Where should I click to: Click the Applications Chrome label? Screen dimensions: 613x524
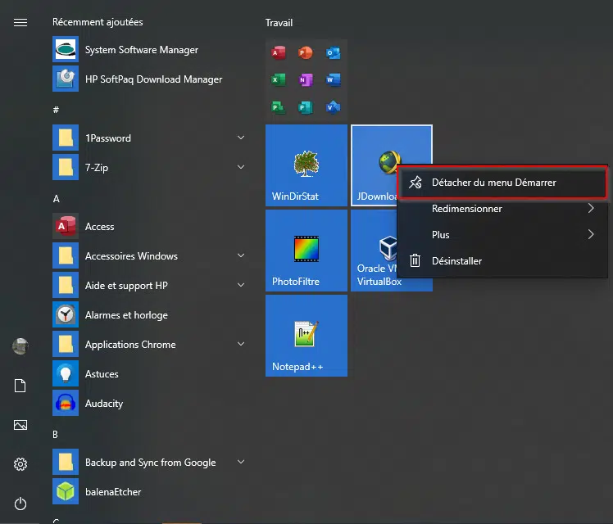point(130,345)
